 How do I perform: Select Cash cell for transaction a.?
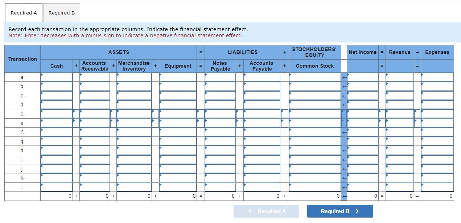point(57,77)
